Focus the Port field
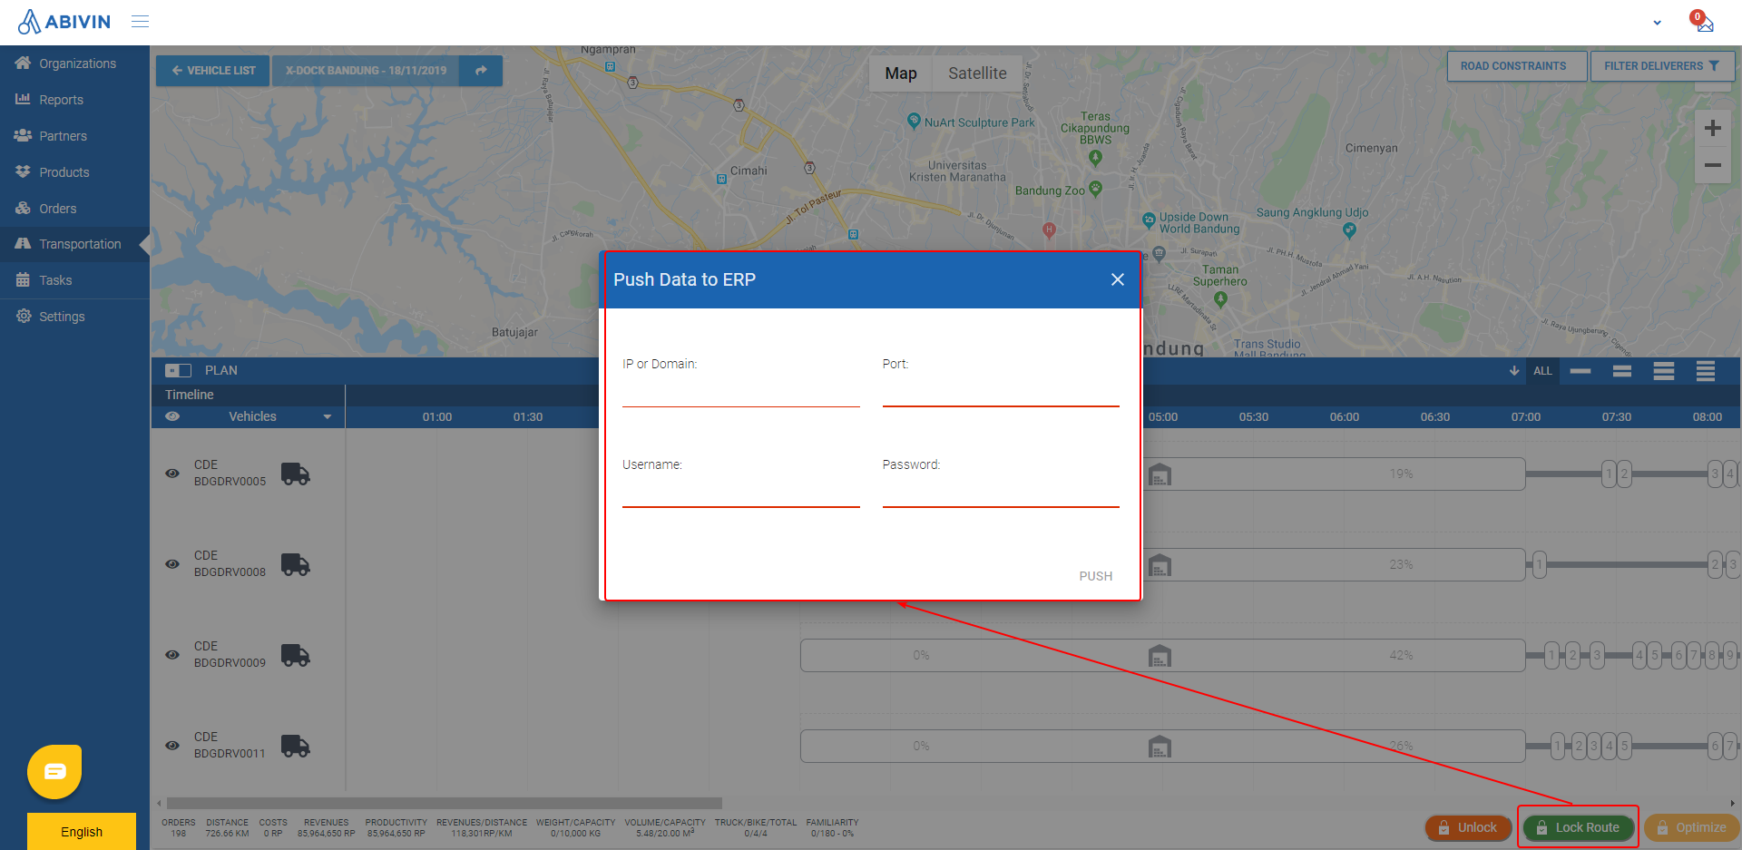 coord(1001,391)
